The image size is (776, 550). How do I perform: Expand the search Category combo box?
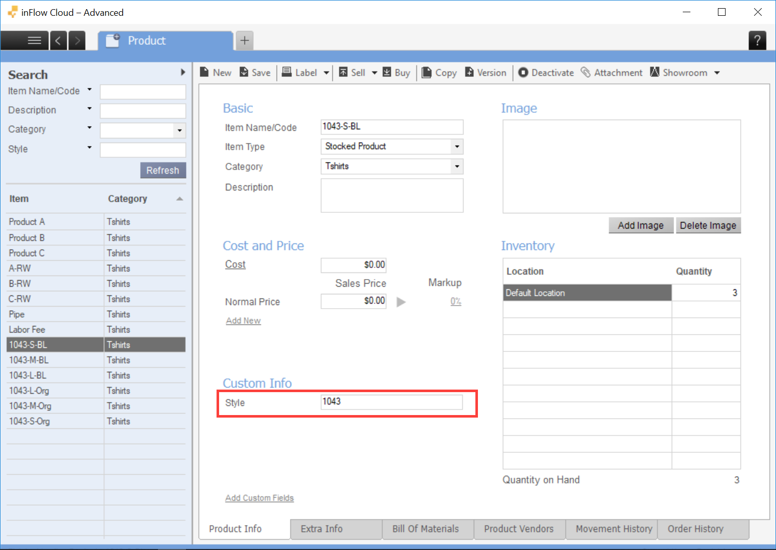tap(179, 130)
